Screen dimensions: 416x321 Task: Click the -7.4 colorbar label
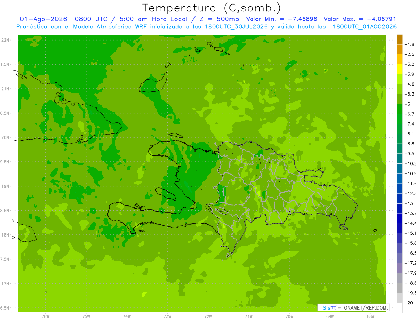[x=410, y=124]
